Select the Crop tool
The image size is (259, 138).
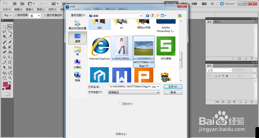coord(4,37)
